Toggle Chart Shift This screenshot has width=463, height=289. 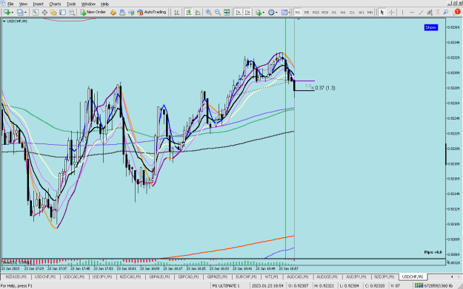click(x=247, y=13)
